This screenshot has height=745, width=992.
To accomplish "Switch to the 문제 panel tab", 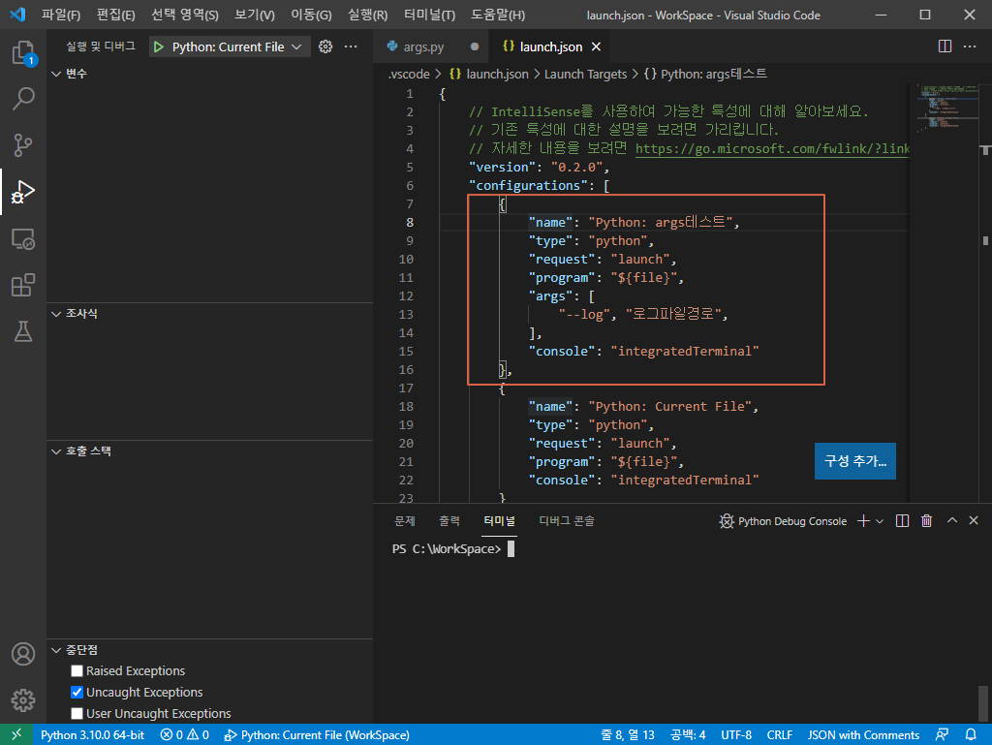I will click(405, 521).
